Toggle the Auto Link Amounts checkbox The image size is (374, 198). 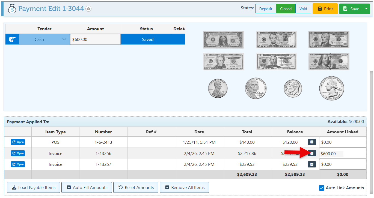point(322,188)
